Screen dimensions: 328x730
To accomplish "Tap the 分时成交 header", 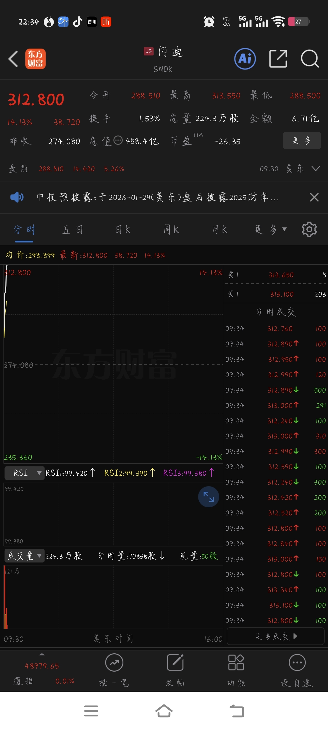I will (276, 312).
